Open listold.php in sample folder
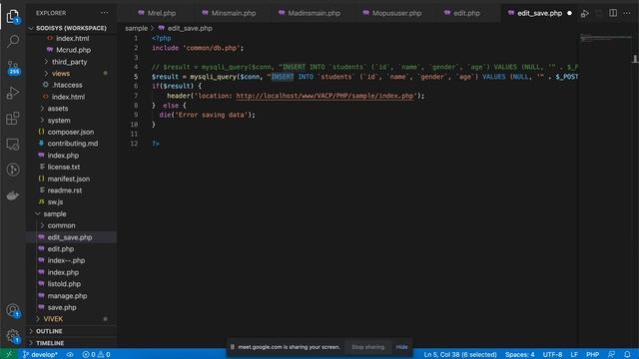This screenshot has height=359, width=639. [x=64, y=283]
